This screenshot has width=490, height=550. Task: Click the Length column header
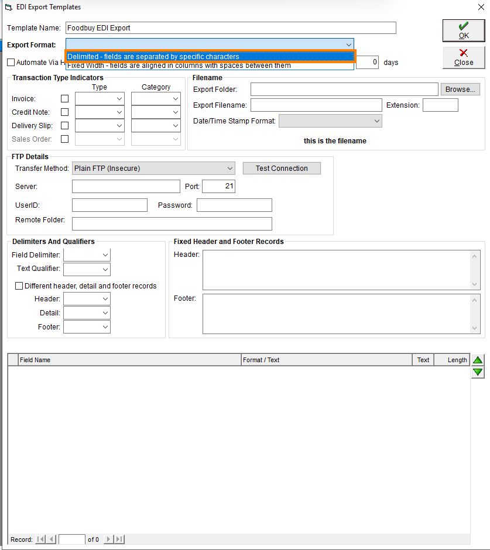pyautogui.click(x=452, y=360)
